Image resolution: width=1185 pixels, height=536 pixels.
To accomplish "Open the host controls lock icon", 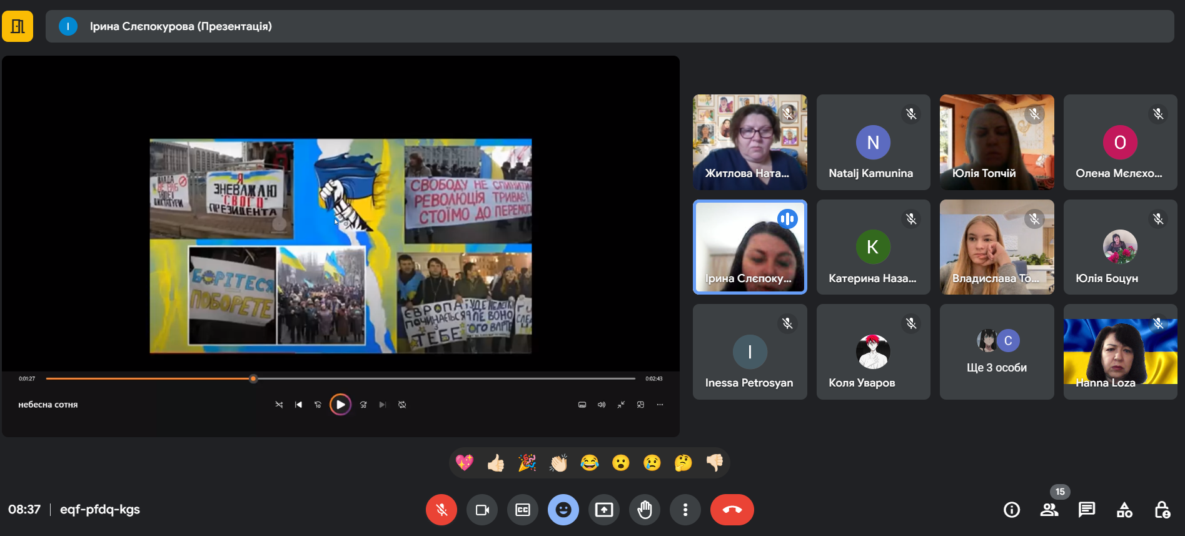I will click(1162, 510).
